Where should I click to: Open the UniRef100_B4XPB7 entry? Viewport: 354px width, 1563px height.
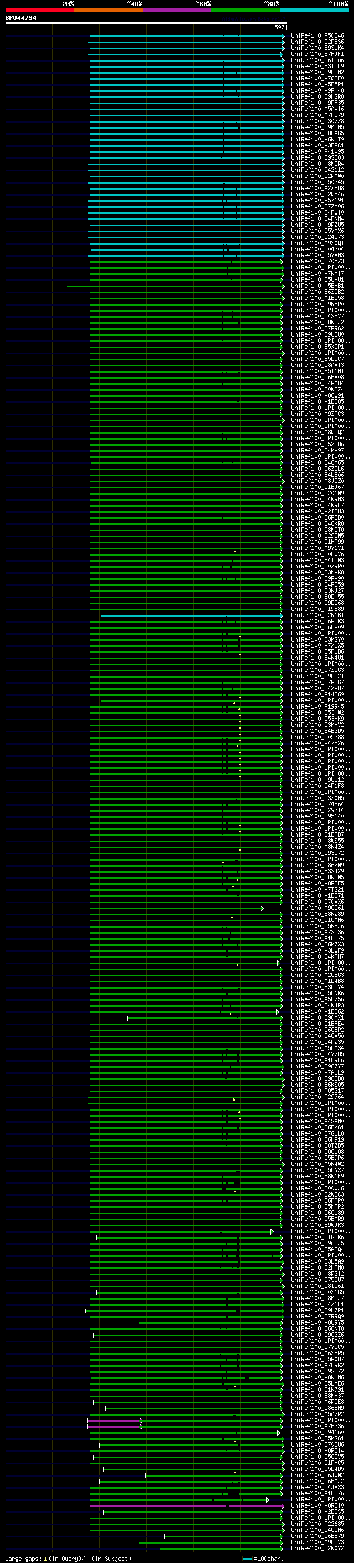[317, 688]
